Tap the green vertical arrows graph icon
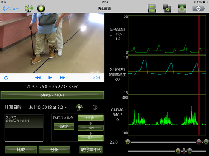This screenshot has height=156, width=209. point(182,9)
